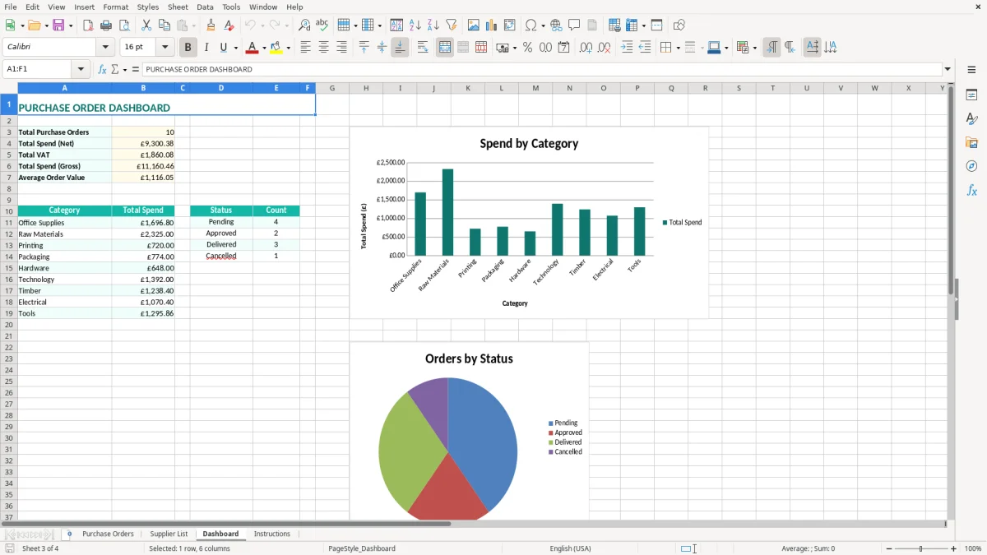
Task: Toggle Bold formatting
Action: [188, 48]
